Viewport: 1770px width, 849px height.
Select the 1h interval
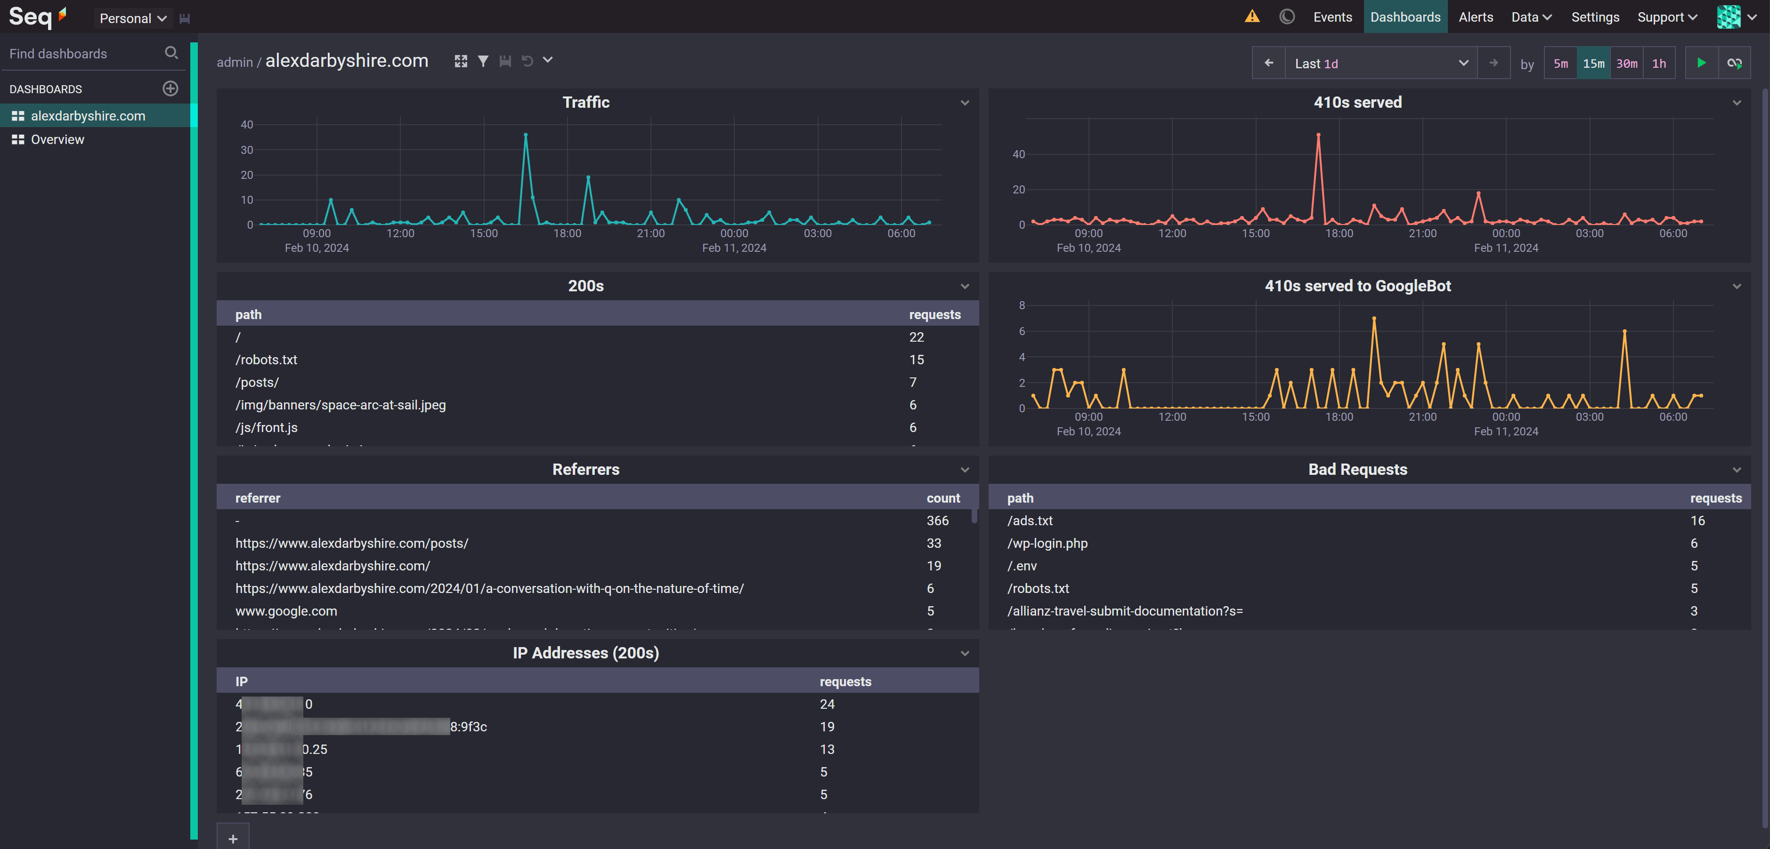(1659, 63)
